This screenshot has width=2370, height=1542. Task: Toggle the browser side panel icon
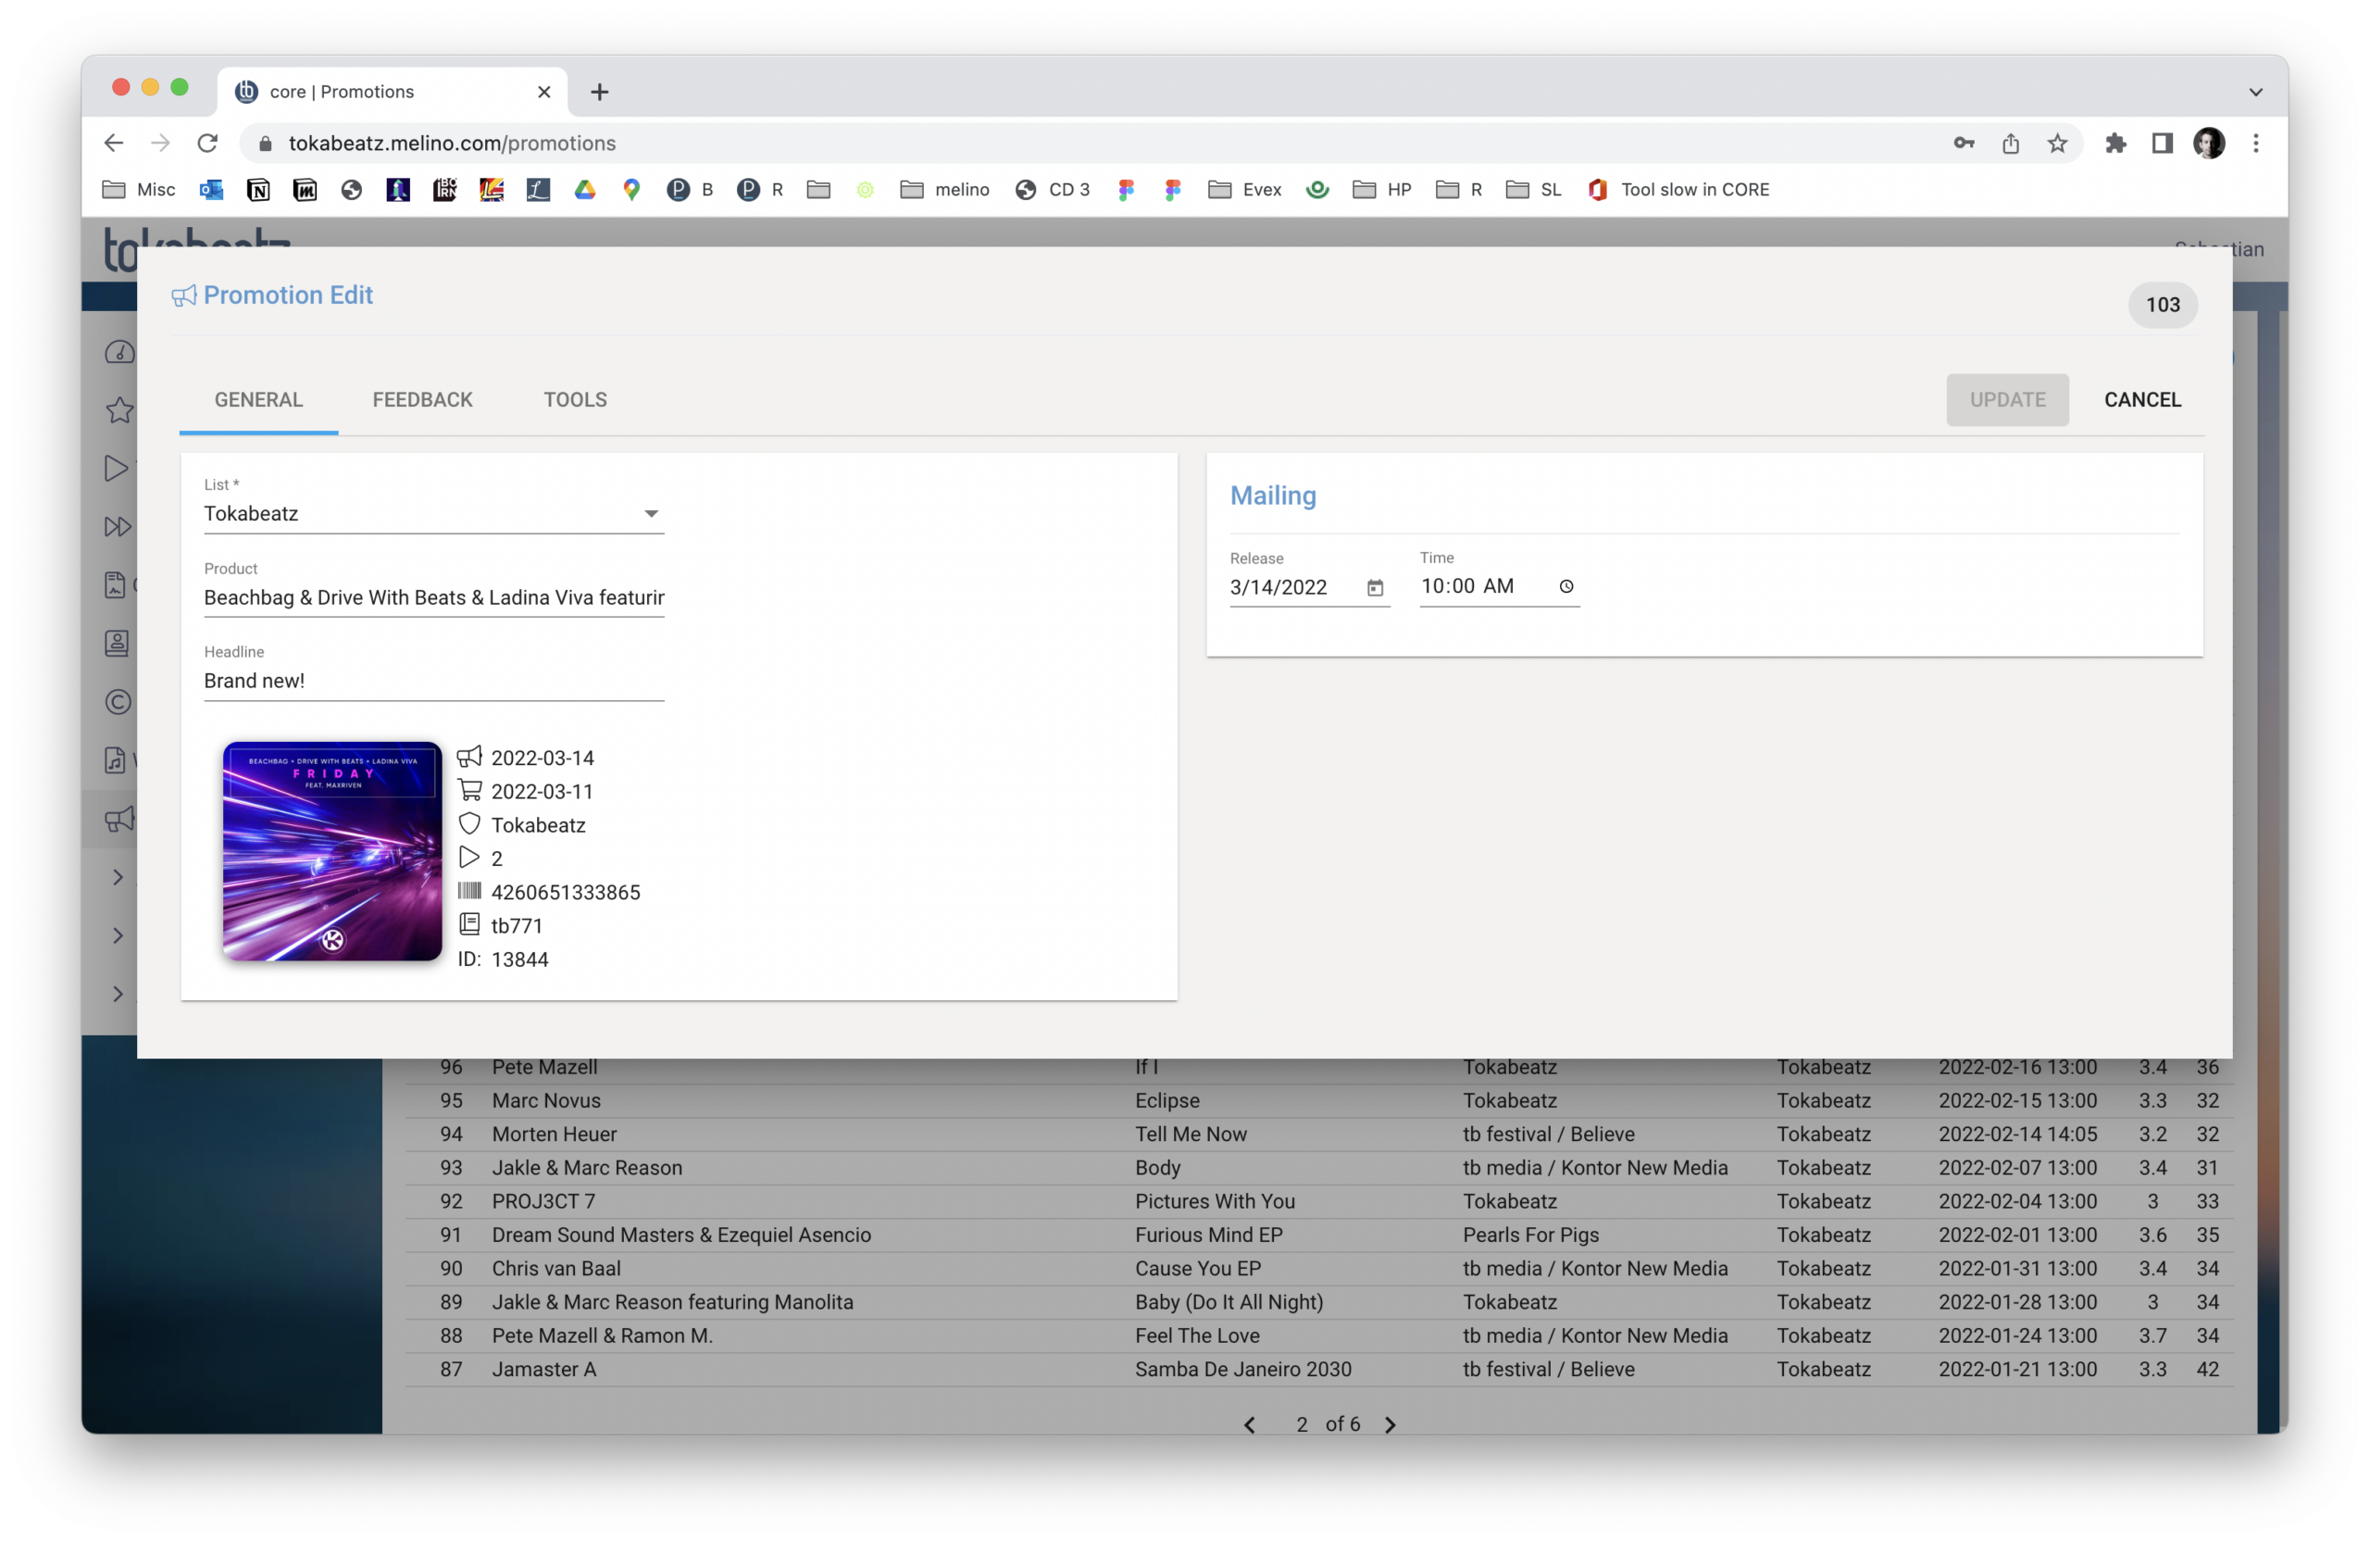pos(2162,144)
